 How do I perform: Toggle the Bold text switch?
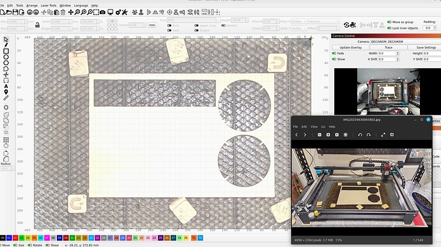tap(169, 26)
